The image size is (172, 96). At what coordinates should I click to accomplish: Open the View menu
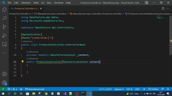36,3
